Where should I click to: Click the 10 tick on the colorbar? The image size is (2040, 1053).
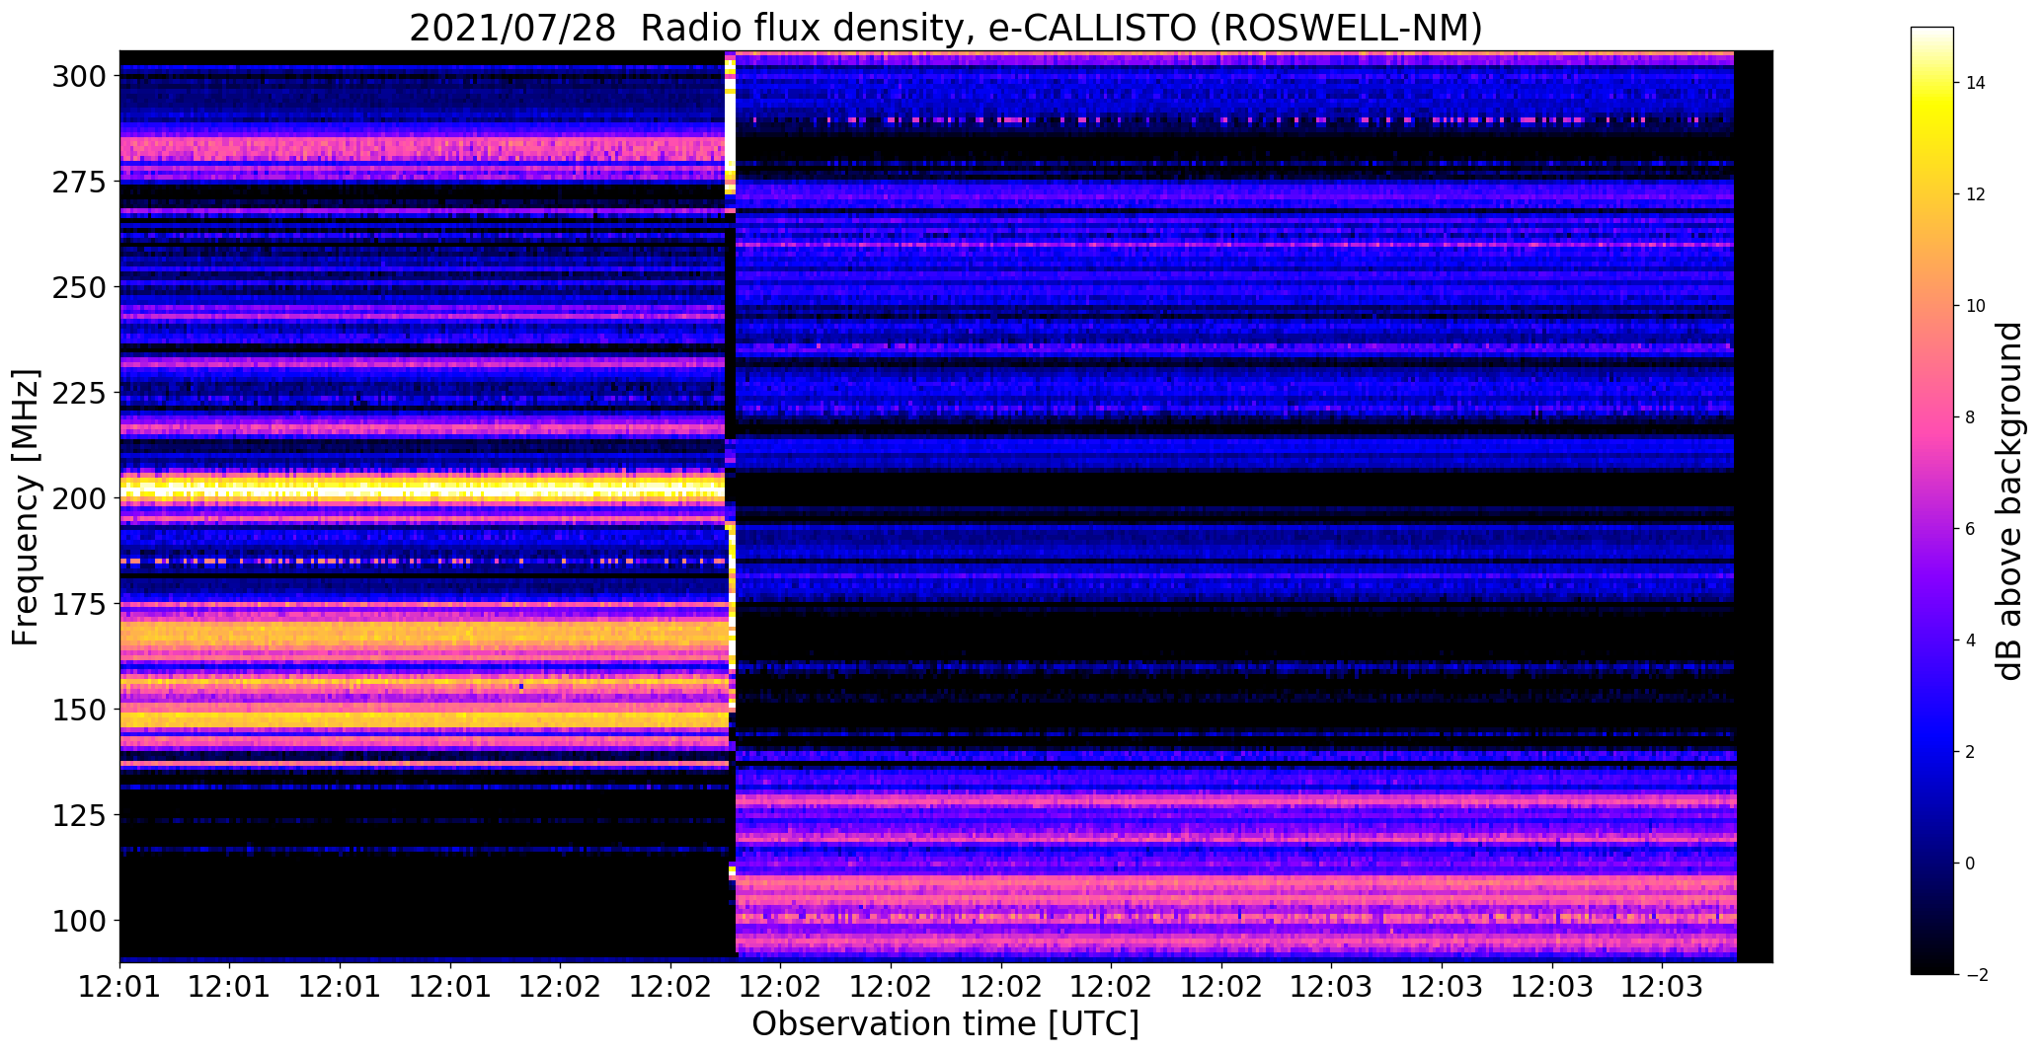[1976, 306]
